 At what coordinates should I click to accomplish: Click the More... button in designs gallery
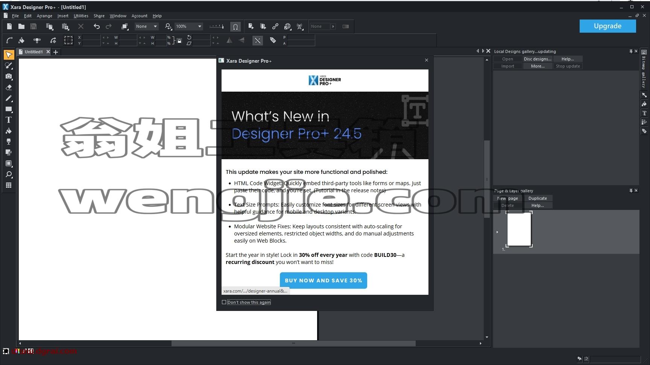[538, 66]
